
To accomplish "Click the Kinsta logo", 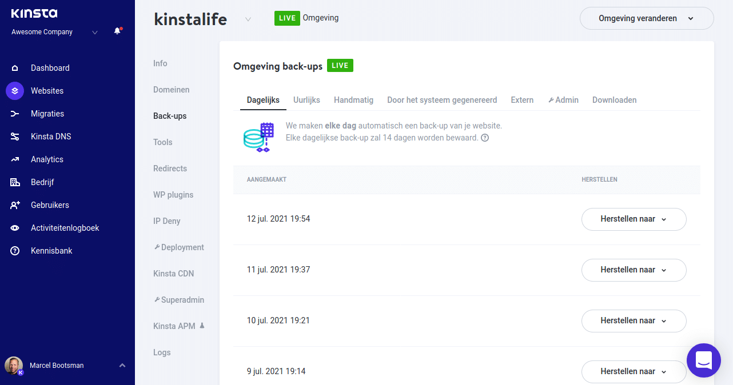I will pos(34,14).
